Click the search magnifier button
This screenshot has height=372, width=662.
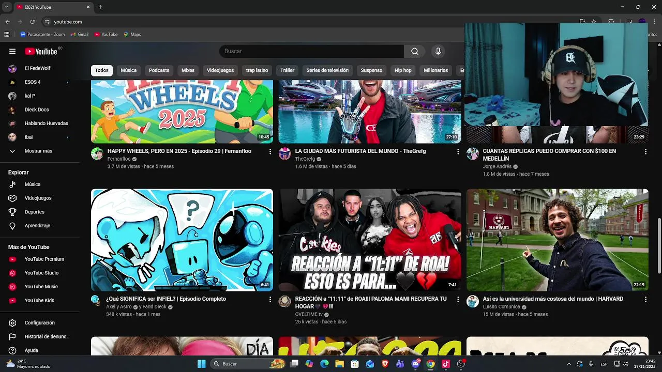414,51
